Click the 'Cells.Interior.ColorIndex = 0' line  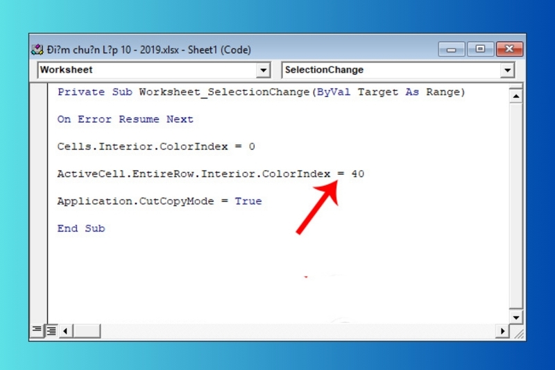coord(156,146)
